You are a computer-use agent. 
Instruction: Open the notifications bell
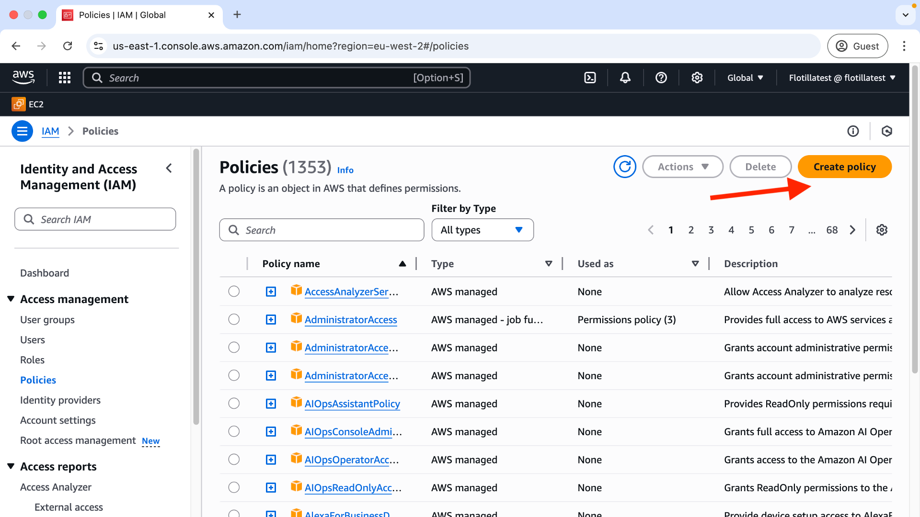(625, 78)
